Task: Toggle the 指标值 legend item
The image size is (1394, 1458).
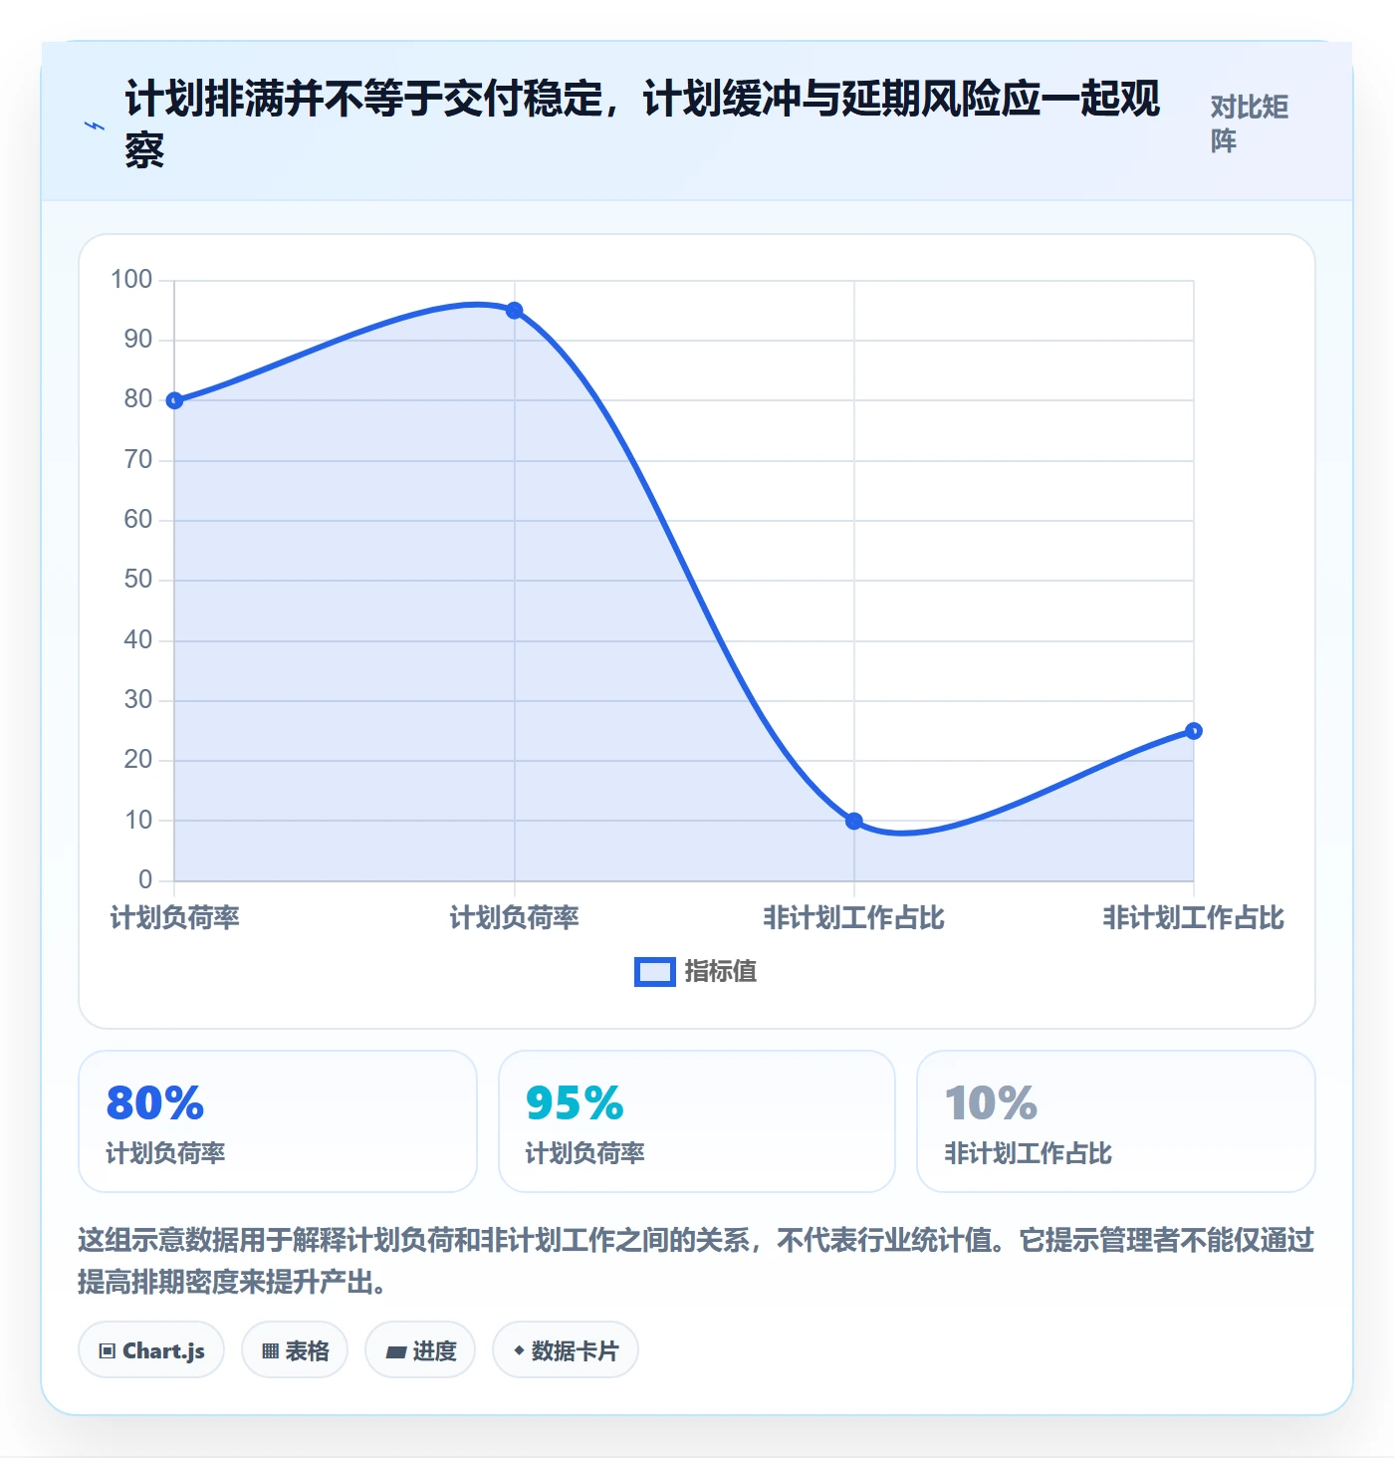Action: click(x=696, y=971)
